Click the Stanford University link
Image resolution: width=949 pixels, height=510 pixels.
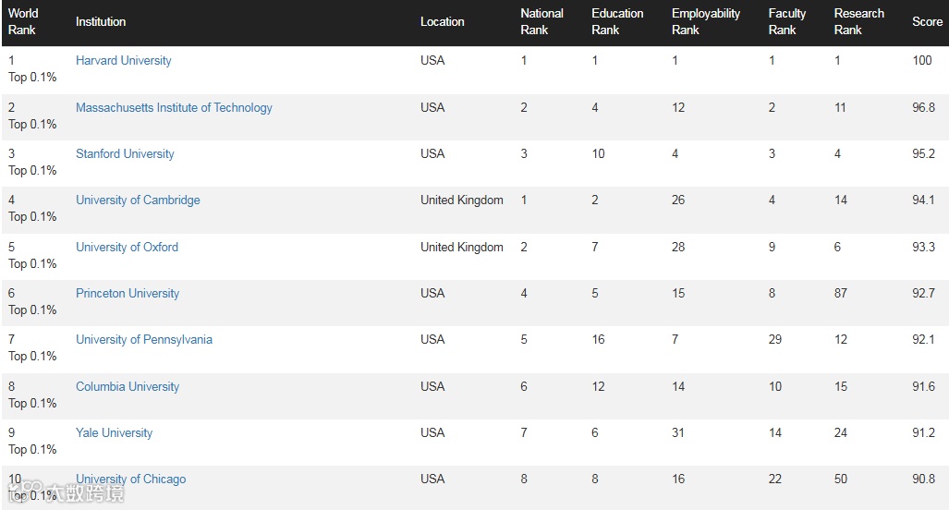coord(125,154)
